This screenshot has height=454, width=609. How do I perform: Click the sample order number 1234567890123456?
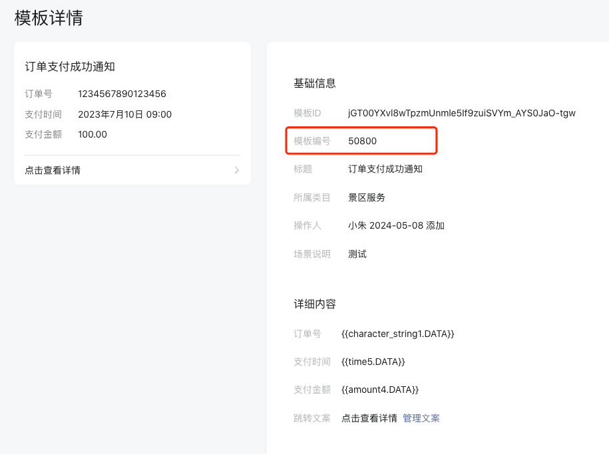coord(122,94)
